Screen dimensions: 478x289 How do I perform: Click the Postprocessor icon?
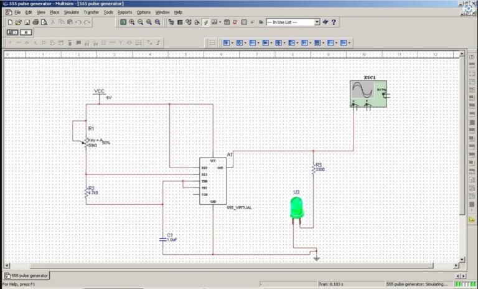pos(227,22)
